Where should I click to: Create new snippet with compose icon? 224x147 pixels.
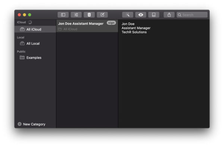tap(102, 15)
